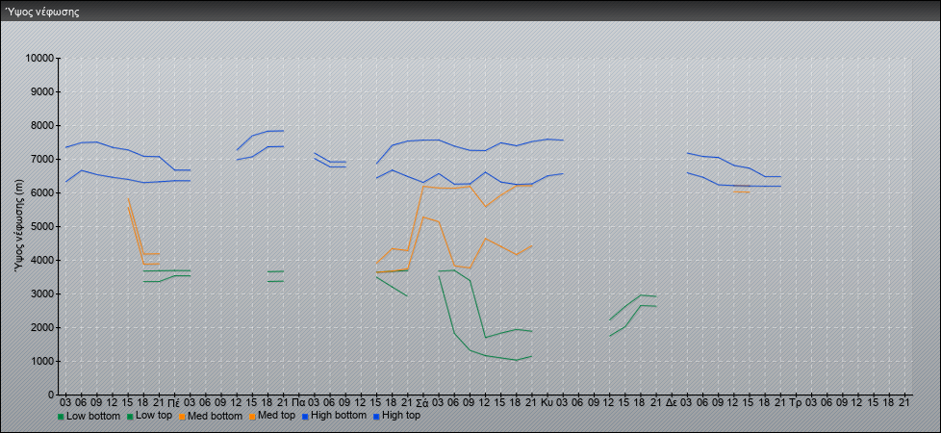Click the Πέ day label on the x-axis
941x433 pixels.
click(x=174, y=402)
